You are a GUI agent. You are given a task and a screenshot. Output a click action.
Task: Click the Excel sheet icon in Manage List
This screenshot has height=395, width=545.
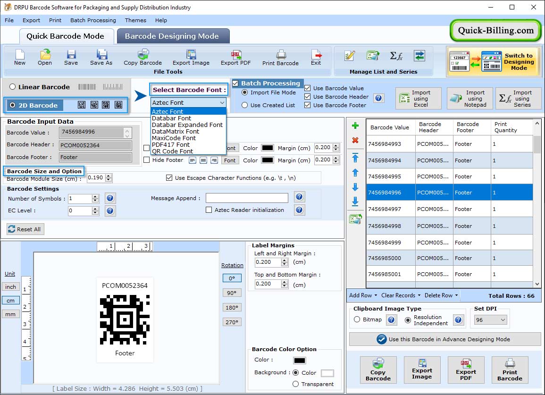pos(373,56)
